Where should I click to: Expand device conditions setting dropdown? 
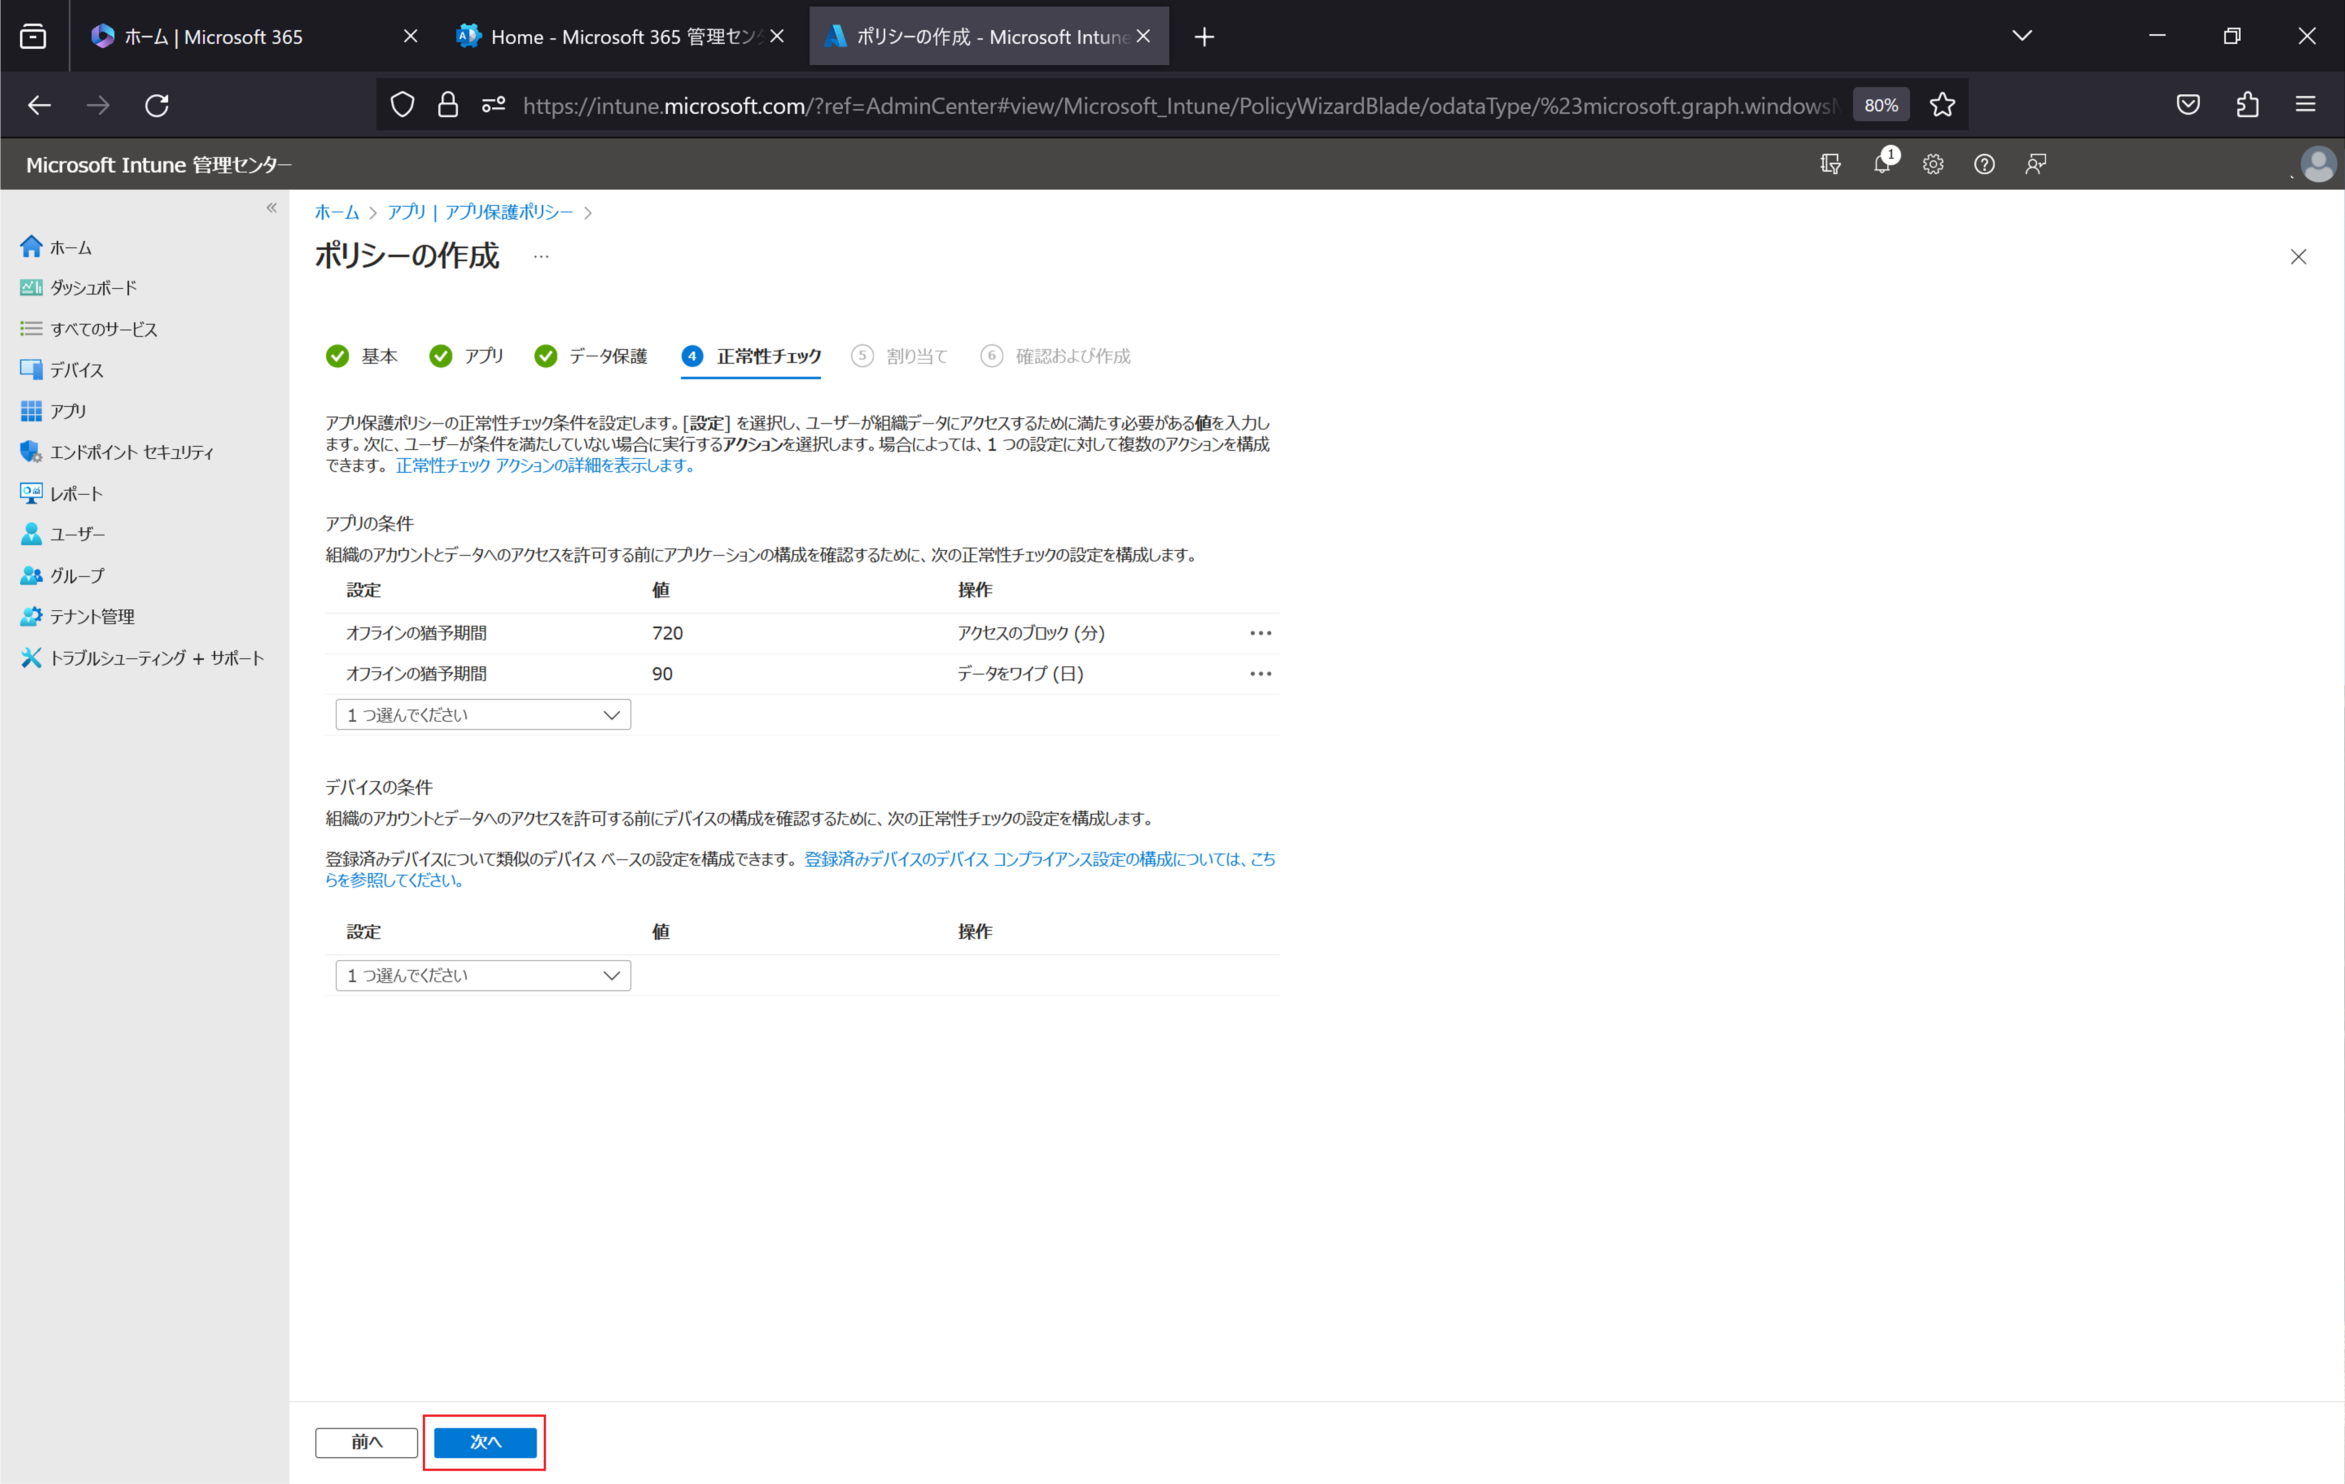483,975
